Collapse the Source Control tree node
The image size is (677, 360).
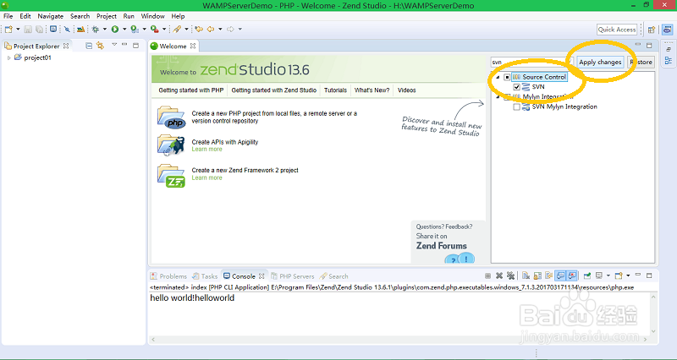point(498,77)
